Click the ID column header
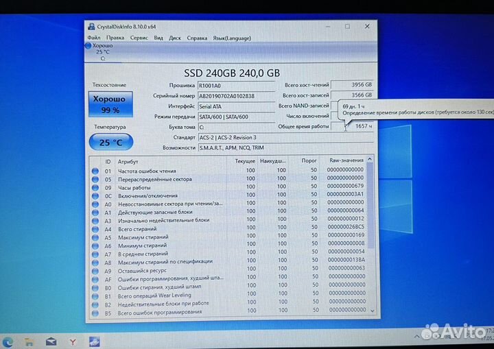The height and width of the screenshot is (349, 494). pyautogui.click(x=108, y=162)
